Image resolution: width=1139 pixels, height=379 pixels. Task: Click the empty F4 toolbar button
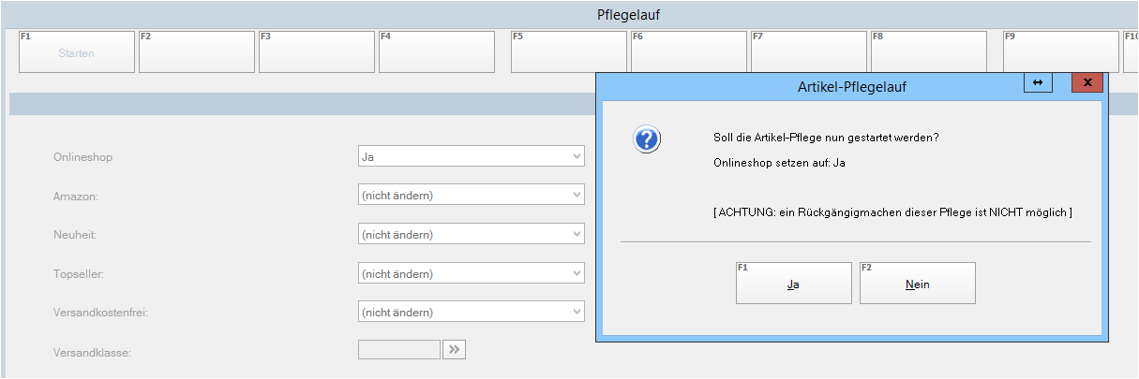(x=437, y=52)
